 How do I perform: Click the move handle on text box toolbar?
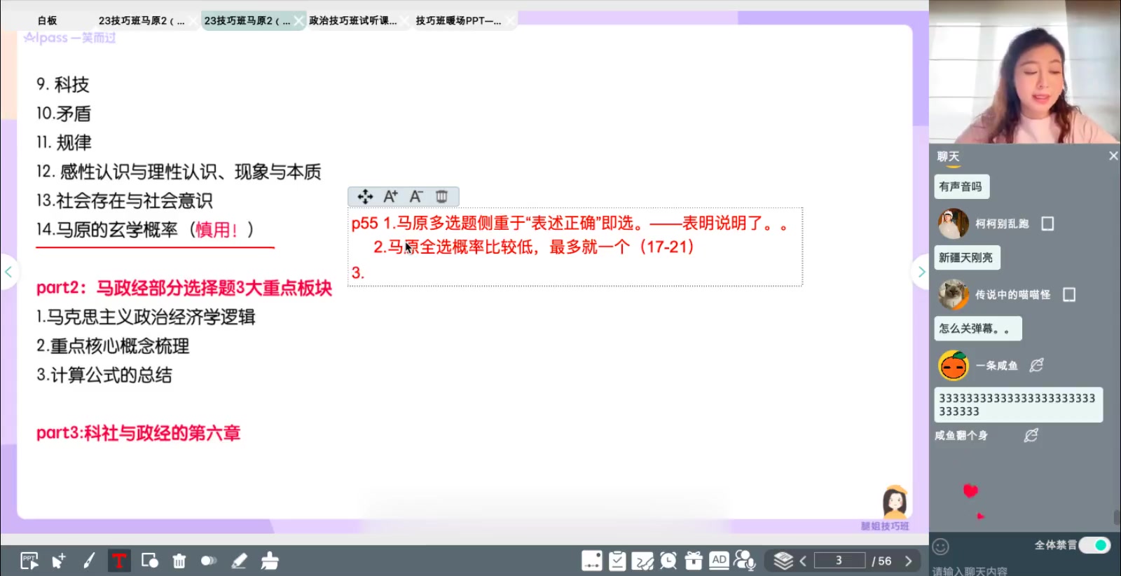point(365,197)
